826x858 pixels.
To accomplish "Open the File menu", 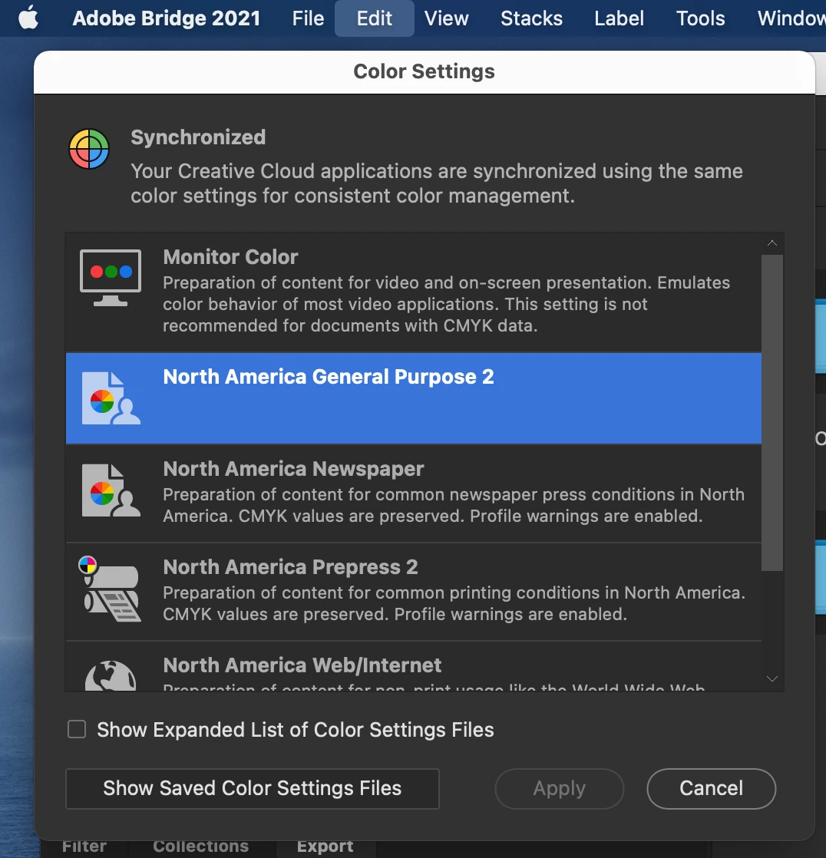I will click(x=308, y=18).
